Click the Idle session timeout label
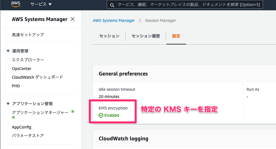The image size is (276, 149). coord(117,89)
